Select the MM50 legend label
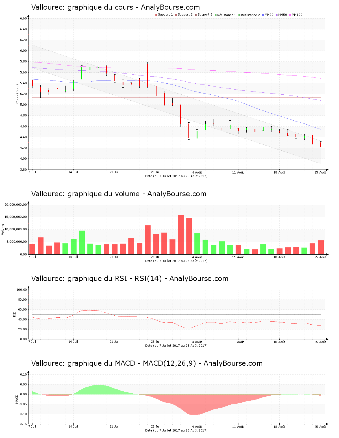339x438 pixels. coord(283,15)
